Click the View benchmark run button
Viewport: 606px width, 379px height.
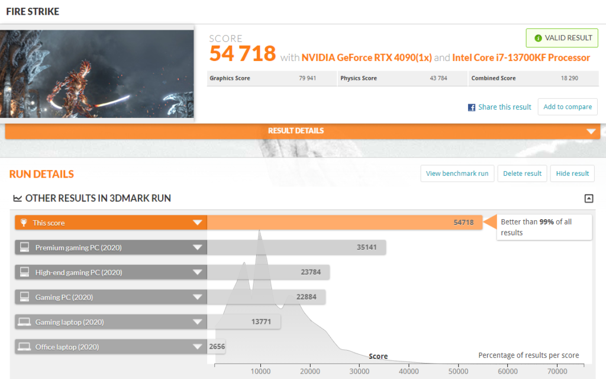(457, 174)
